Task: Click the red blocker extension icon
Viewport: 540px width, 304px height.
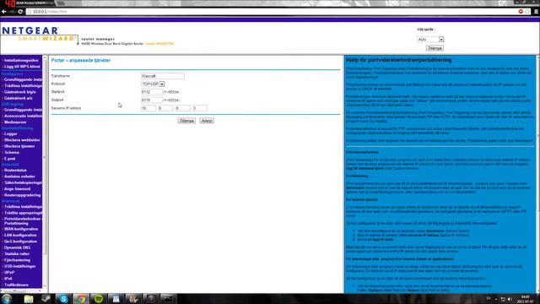Action: (521, 11)
